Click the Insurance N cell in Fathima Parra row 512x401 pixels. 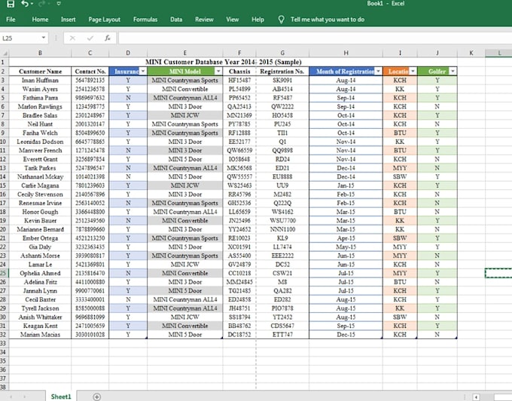(128, 98)
